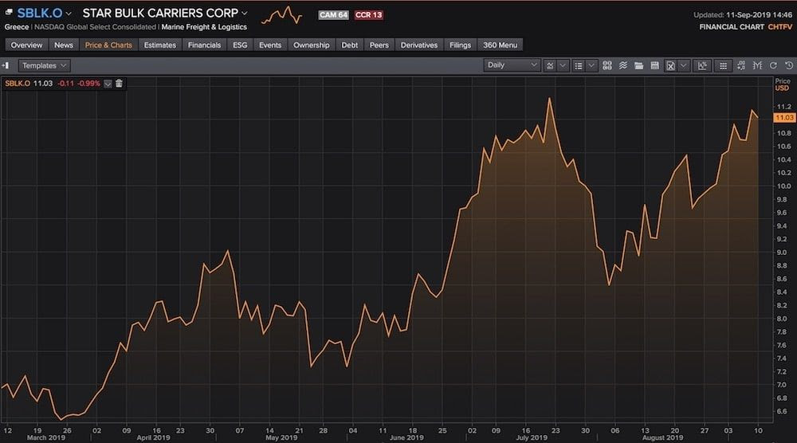
Task: Click the decimal precision dots icon
Action: click(741, 65)
